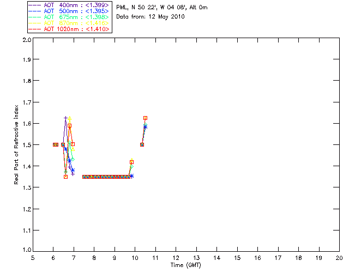Click the x-axis tick label 19
Screen dimensions: 349x279
(x=319, y=258)
